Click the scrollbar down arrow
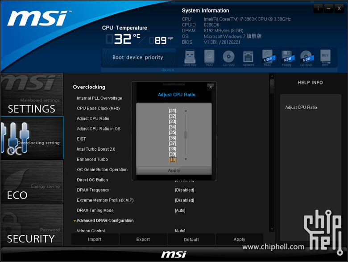Viewport: 348px width, 262px height. 272,229
